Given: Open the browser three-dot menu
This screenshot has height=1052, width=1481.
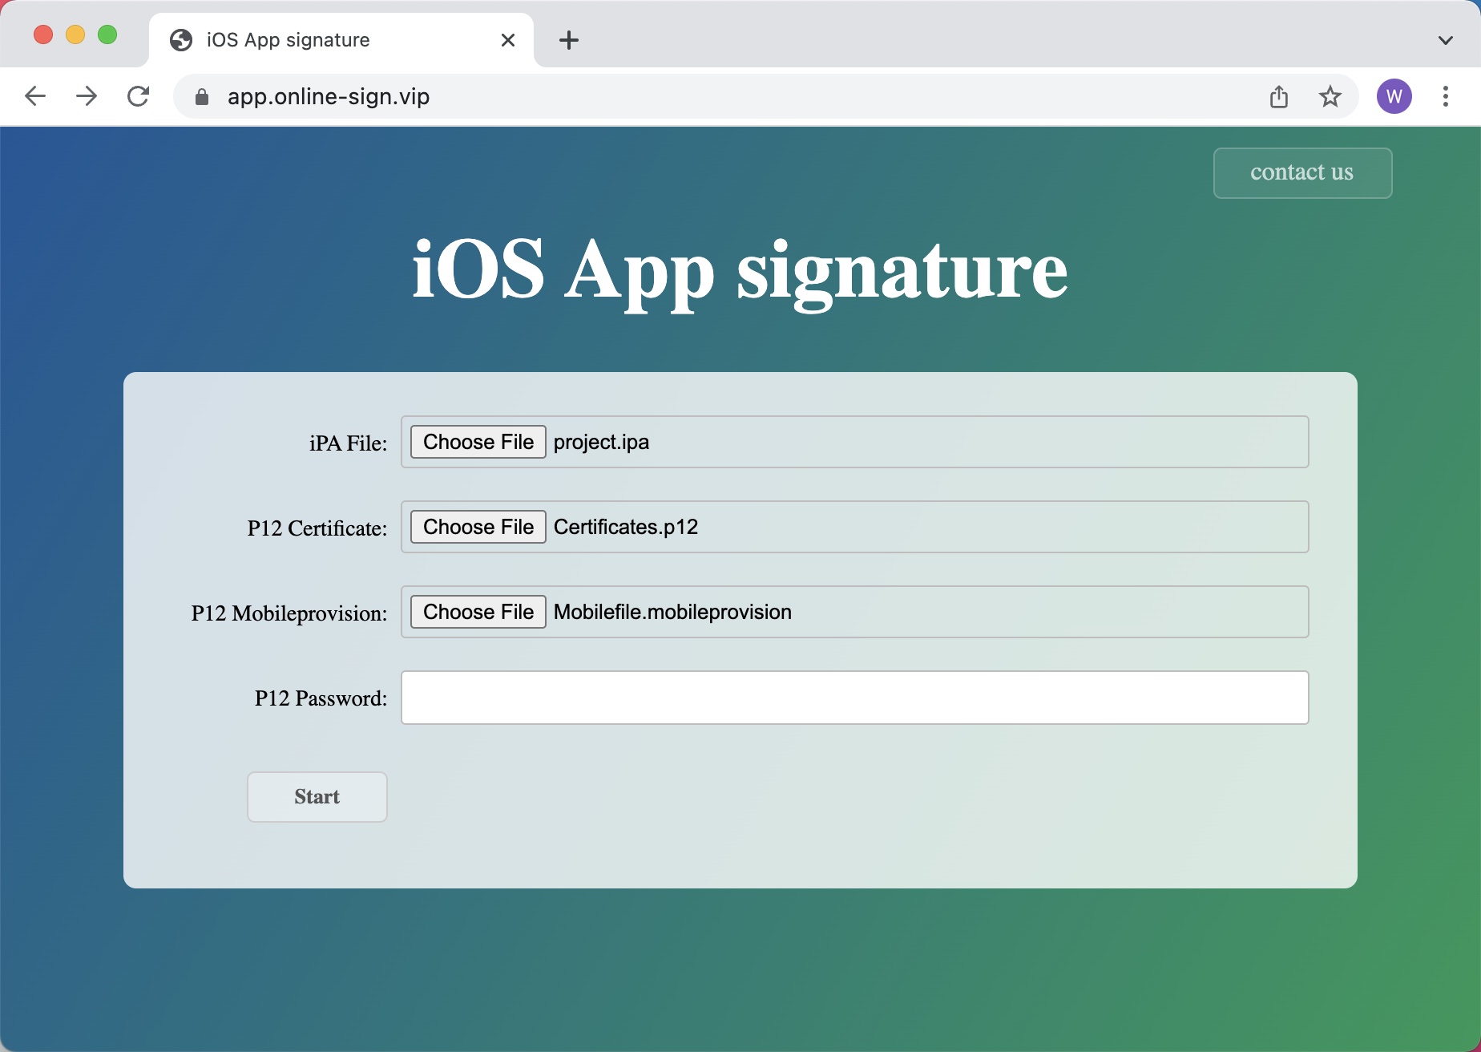Looking at the screenshot, I should click(x=1445, y=96).
